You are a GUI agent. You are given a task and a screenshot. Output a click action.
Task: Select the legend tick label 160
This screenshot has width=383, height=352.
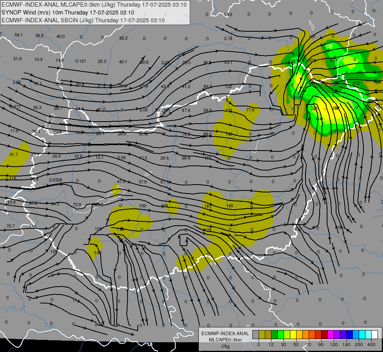346,345
